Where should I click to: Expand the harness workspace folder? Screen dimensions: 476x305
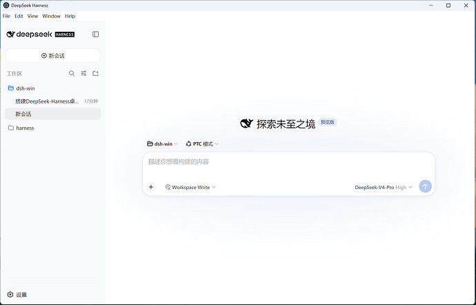(53, 128)
